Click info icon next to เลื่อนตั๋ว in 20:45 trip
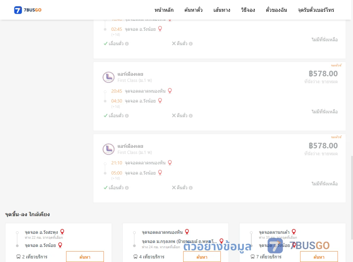Viewport: 353px width, 262px height. tap(127, 116)
